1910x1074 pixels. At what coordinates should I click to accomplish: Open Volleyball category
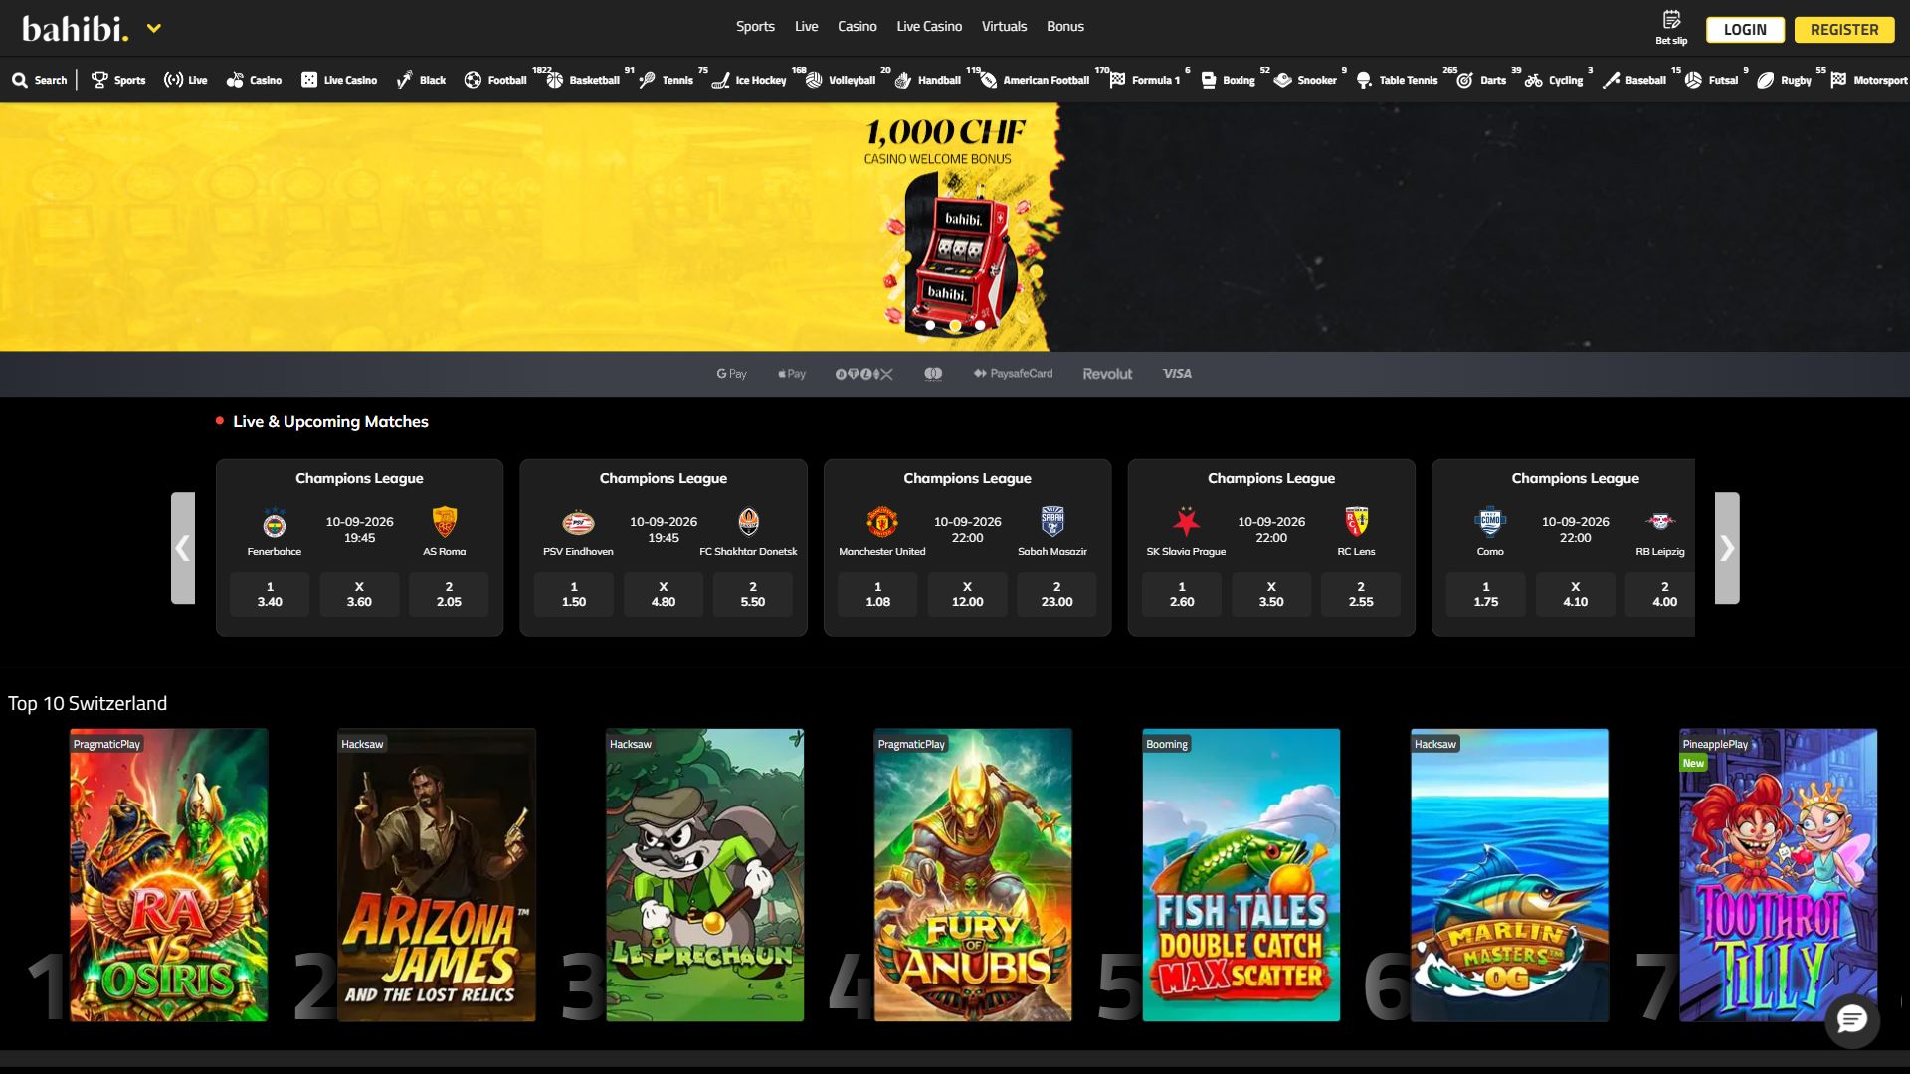point(841,80)
